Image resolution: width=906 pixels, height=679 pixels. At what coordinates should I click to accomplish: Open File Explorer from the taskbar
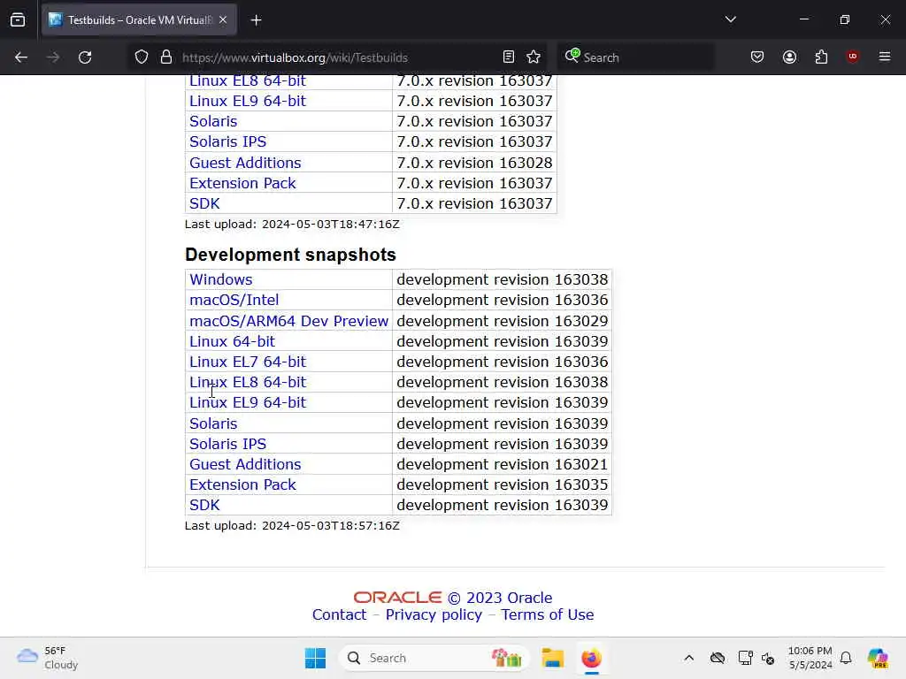tap(552, 658)
